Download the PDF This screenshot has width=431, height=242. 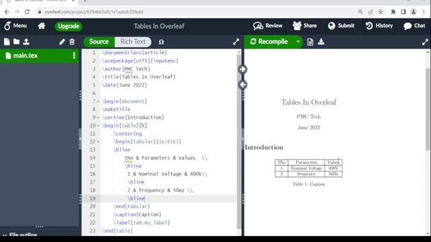(321, 42)
